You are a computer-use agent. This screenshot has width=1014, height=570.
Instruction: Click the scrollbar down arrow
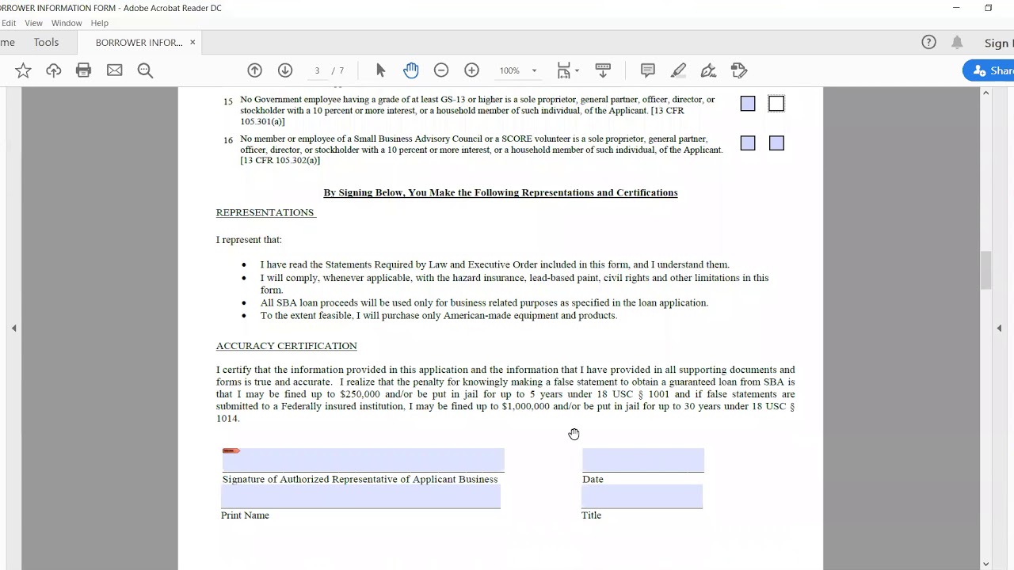tap(985, 564)
